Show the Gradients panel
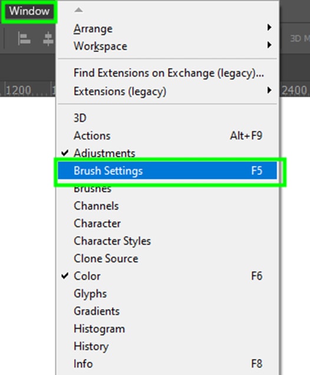The width and height of the screenshot is (310, 375). pos(167,311)
